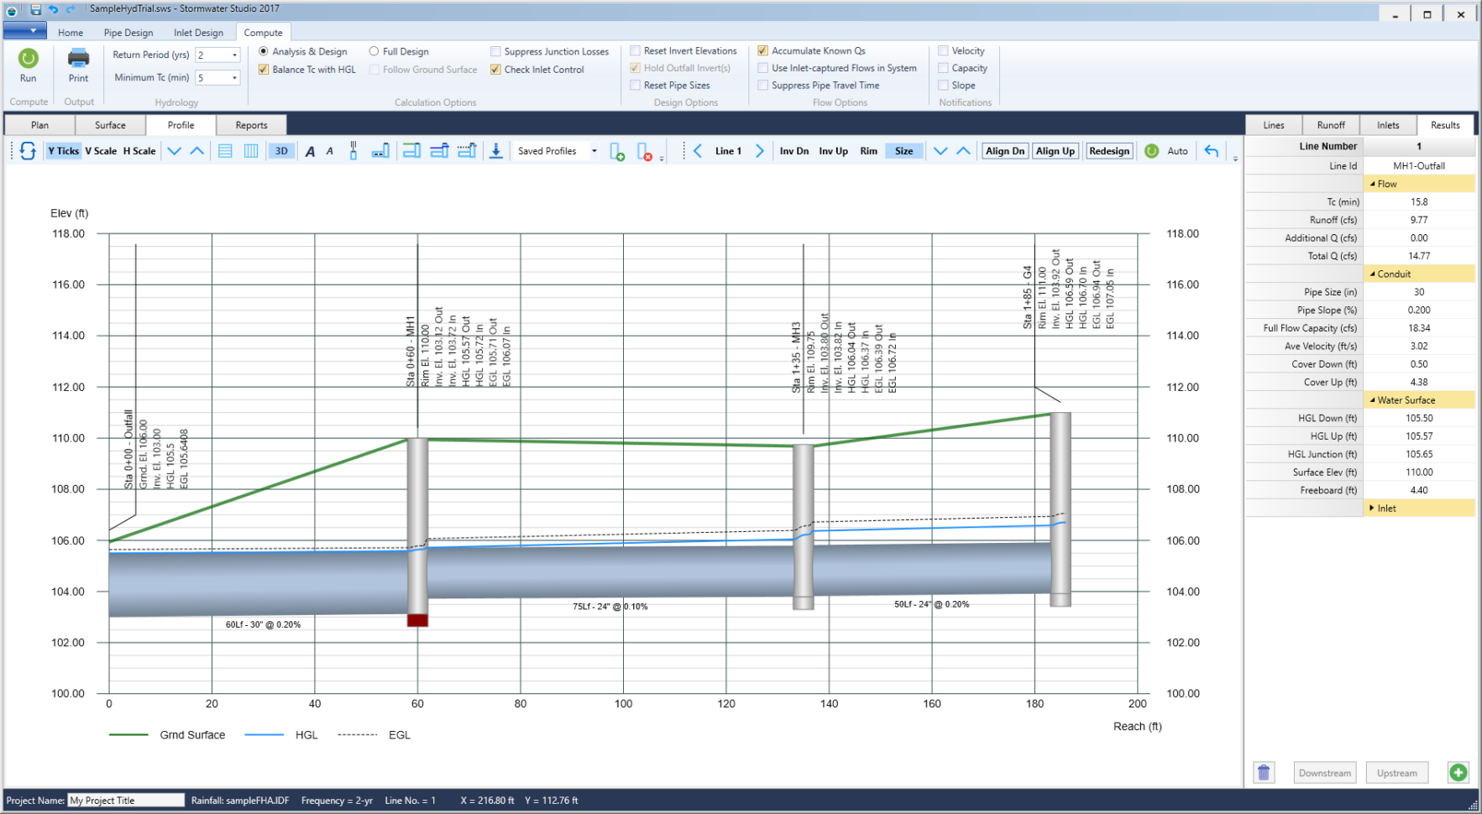
Task: Click the increase font size icon
Action: [x=311, y=151]
